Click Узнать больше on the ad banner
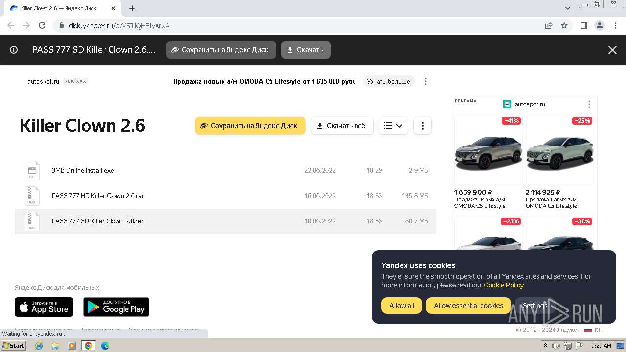 click(x=389, y=81)
